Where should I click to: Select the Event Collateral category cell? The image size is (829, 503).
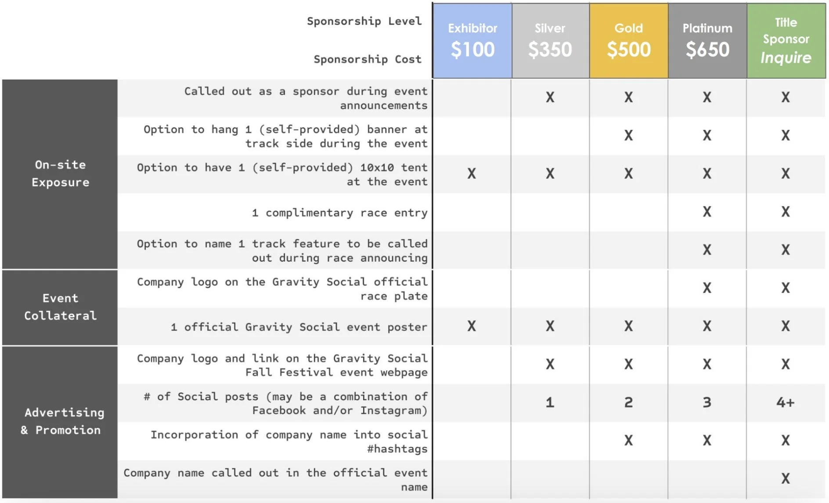click(x=60, y=307)
